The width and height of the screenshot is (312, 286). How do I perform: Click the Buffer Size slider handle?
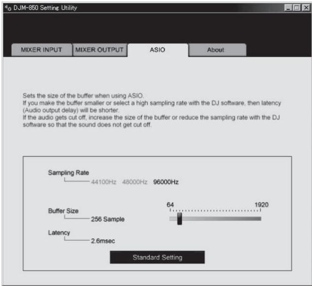click(x=180, y=218)
